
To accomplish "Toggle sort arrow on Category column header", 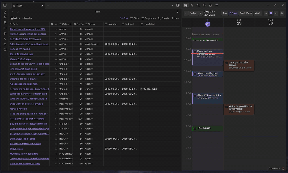I will click(70, 24).
